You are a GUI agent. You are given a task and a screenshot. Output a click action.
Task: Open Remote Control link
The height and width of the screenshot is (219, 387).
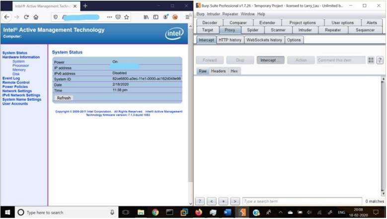(16, 82)
